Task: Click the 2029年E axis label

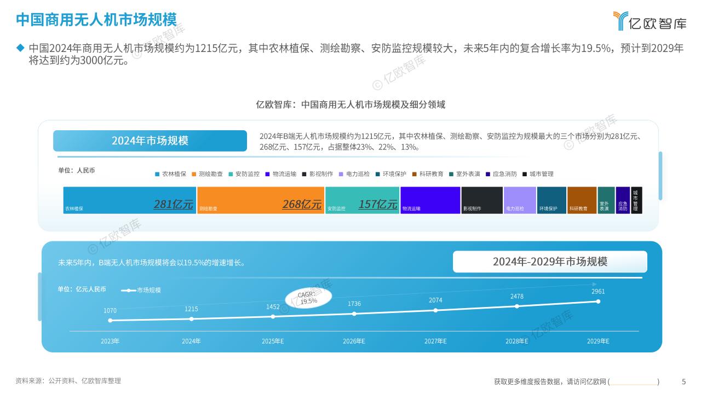Action: 598,341
